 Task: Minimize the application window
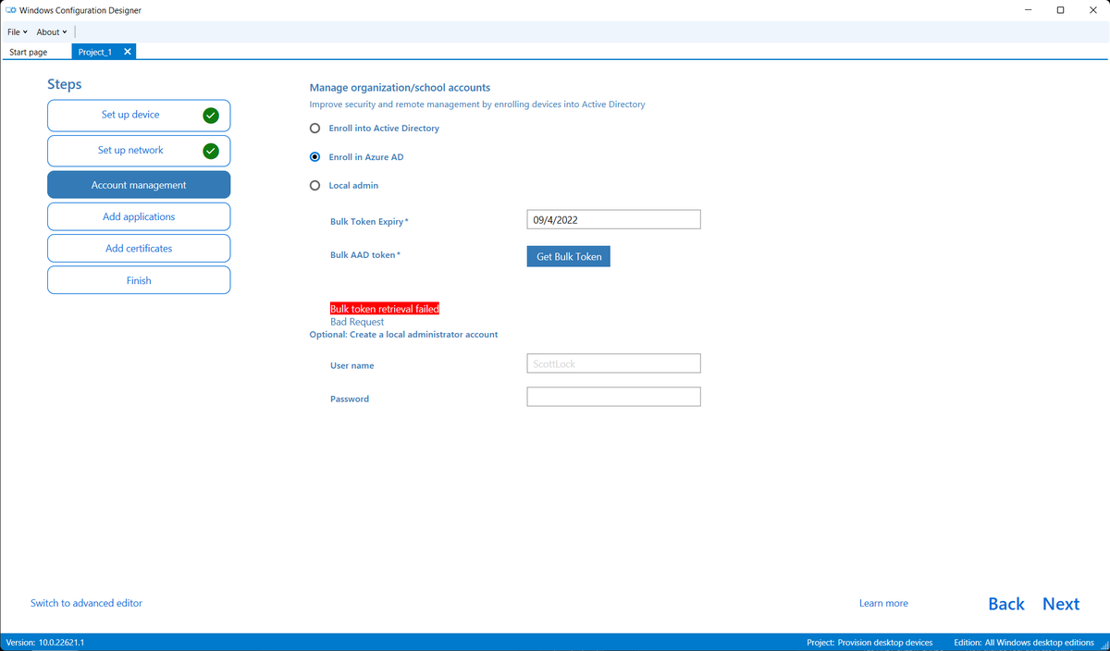pyautogui.click(x=1030, y=10)
